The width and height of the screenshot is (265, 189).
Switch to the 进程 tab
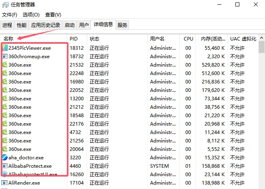7,25
